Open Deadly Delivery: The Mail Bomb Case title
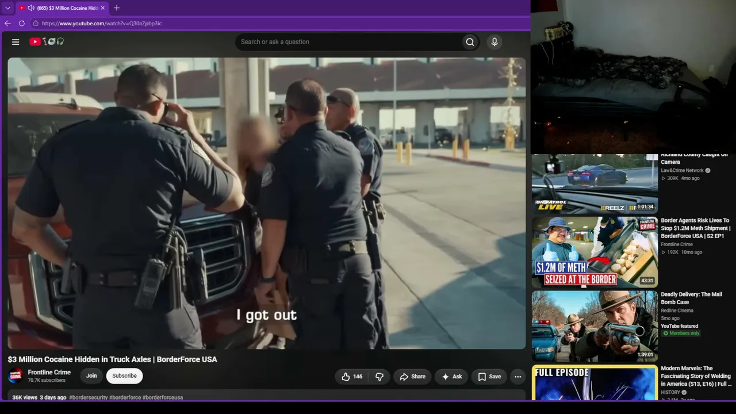Screen dimensions: 736x414 point(691,298)
